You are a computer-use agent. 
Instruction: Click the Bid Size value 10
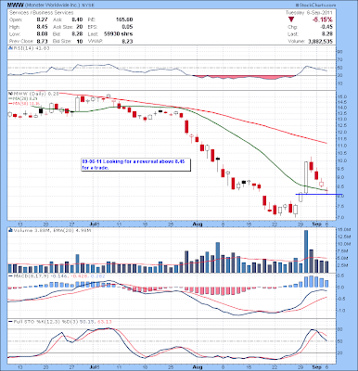(80, 41)
